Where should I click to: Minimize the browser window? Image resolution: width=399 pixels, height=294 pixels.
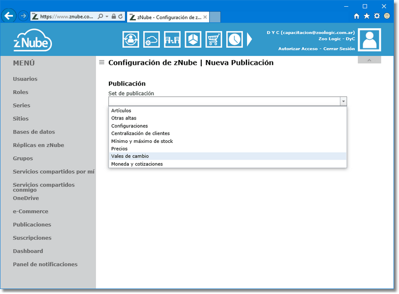pos(346,6)
